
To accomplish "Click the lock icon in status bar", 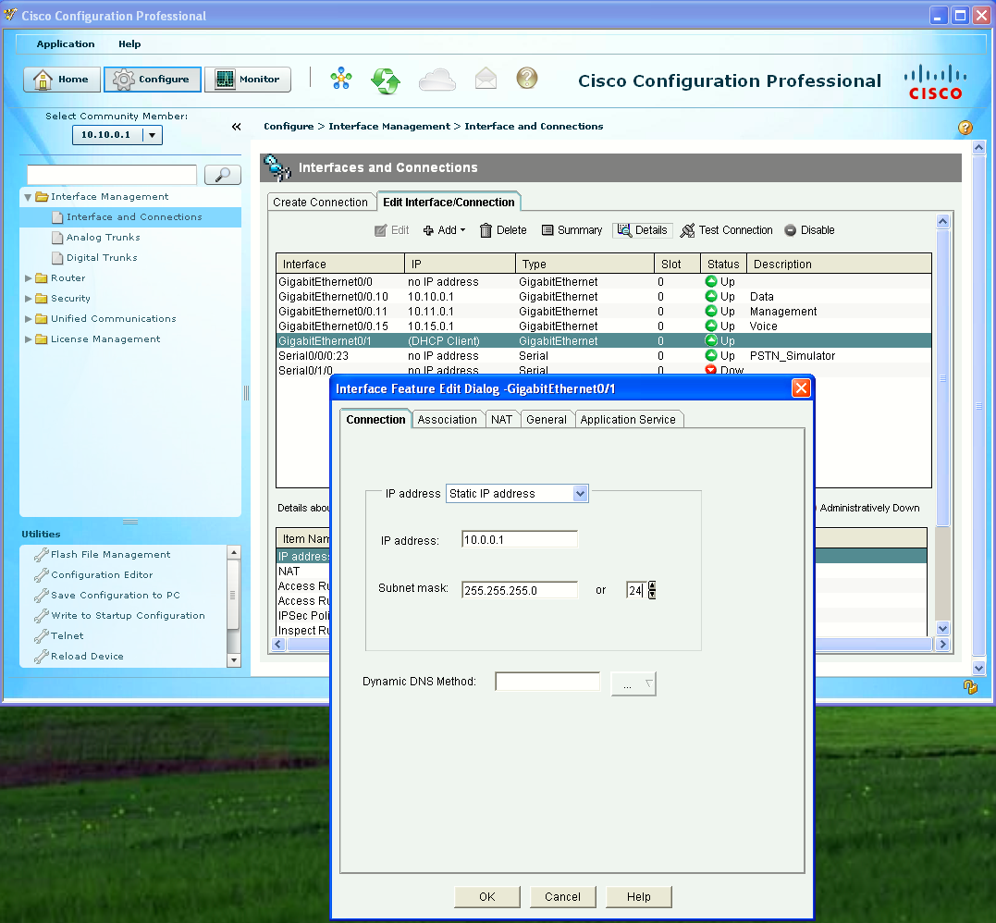I will 970,686.
